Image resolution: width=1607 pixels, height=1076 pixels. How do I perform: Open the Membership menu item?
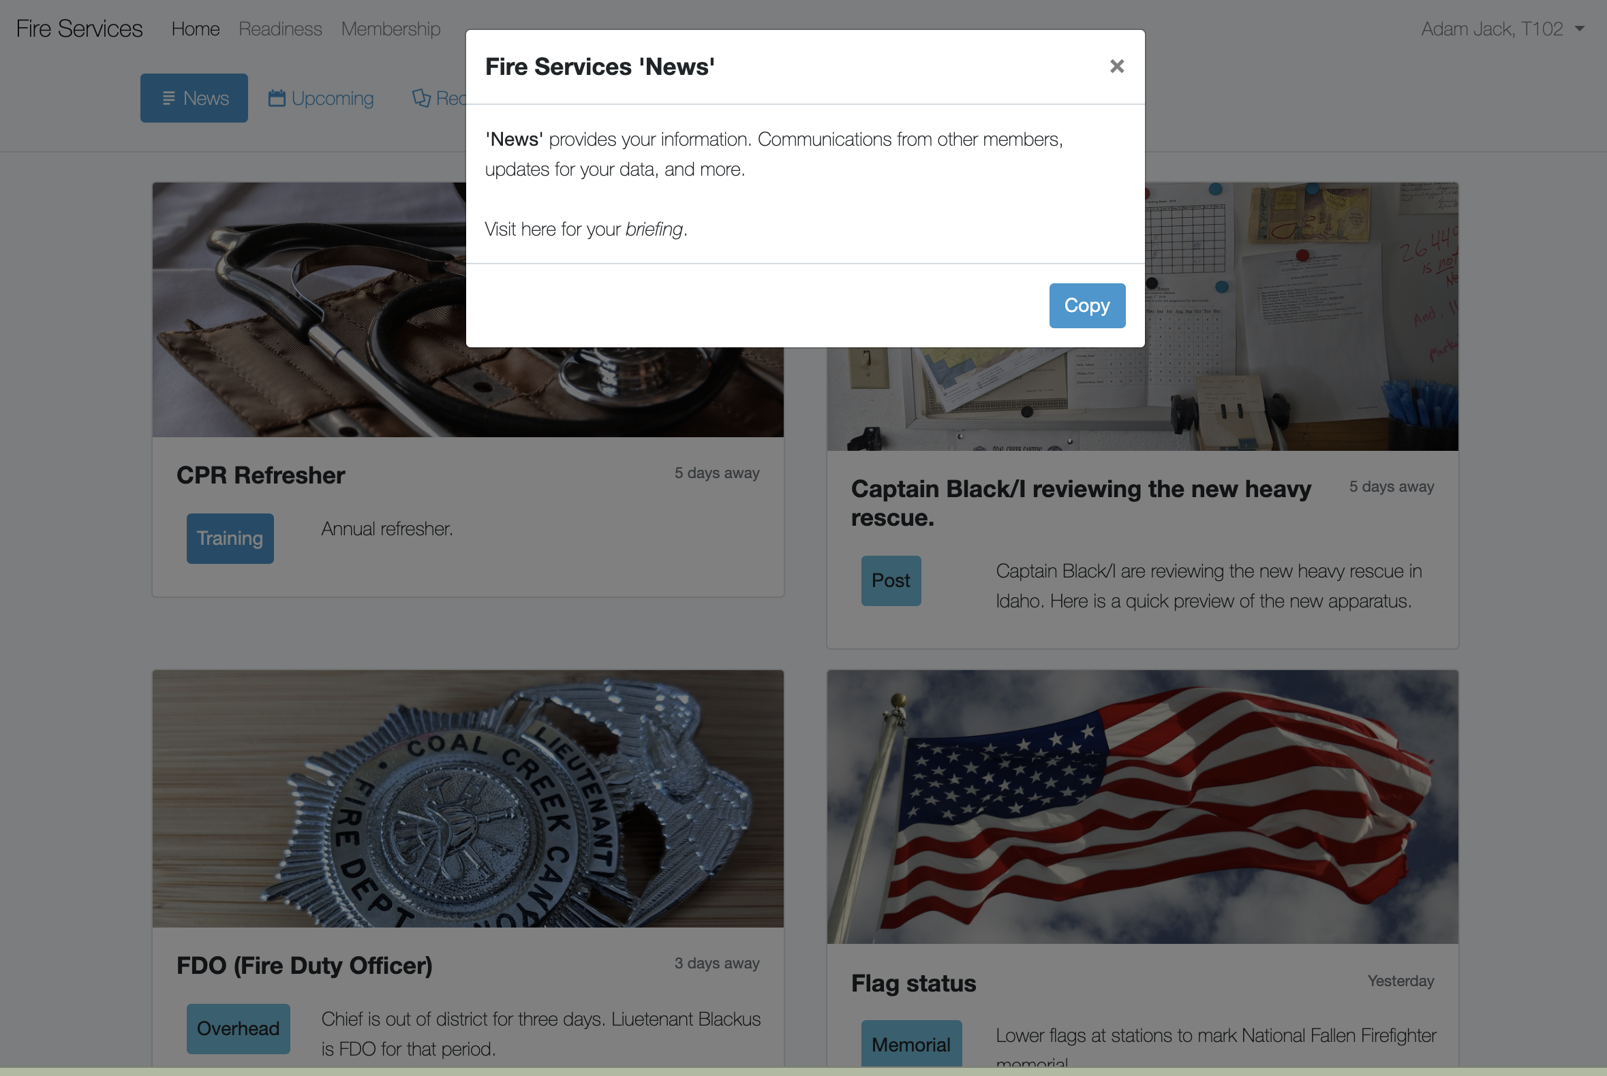[391, 29]
